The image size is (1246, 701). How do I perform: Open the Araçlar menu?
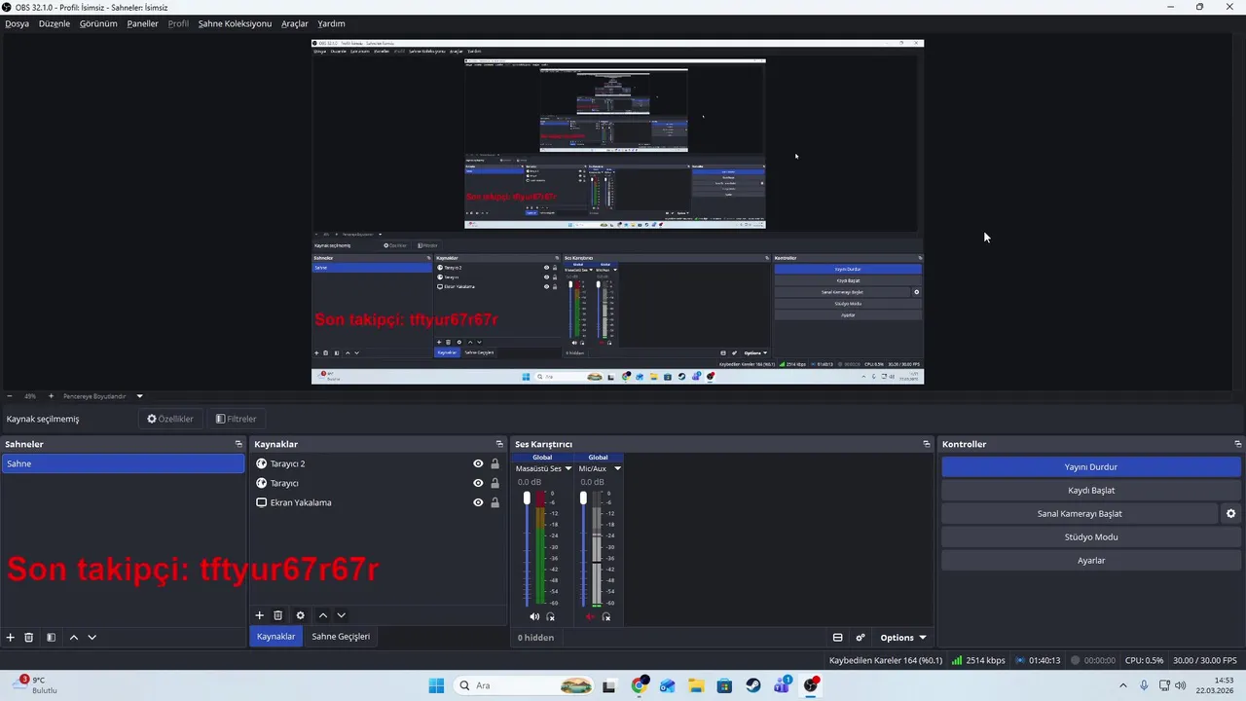click(x=295, y=23)
